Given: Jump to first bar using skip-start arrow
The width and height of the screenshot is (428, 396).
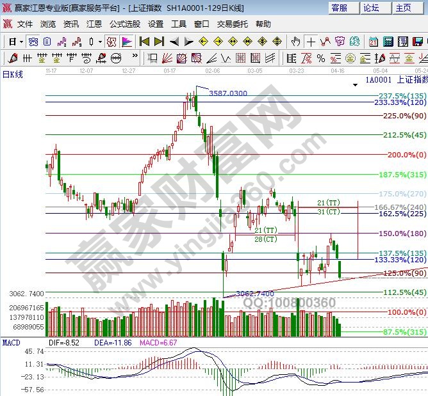Looking at the screenshot, I should point(144,42).
